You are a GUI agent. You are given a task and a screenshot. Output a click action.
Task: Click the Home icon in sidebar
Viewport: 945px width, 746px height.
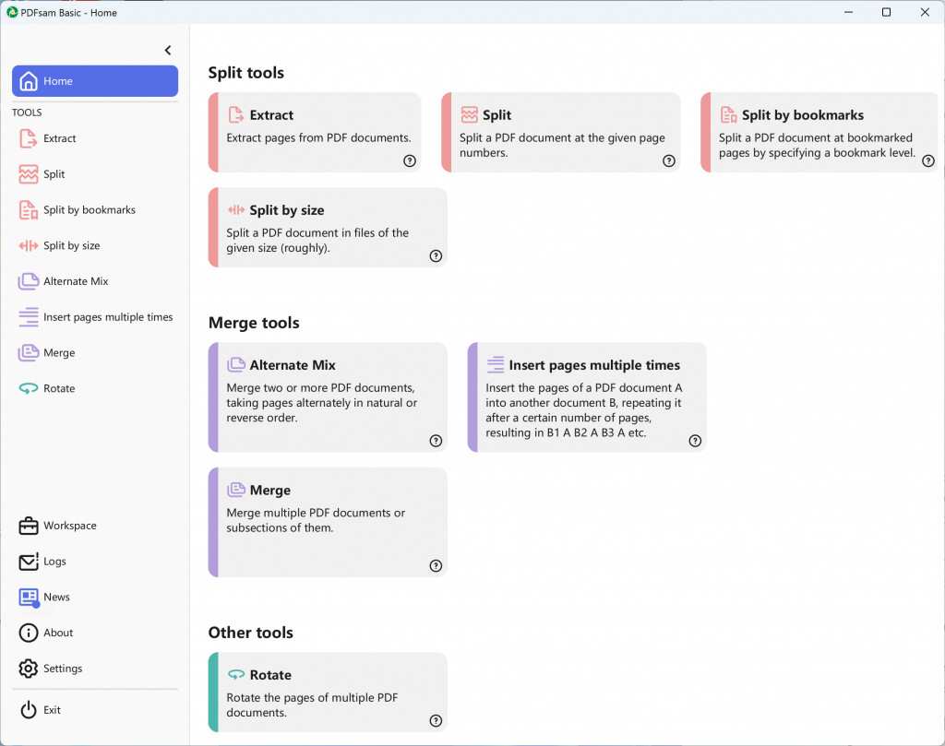(29, 81)
